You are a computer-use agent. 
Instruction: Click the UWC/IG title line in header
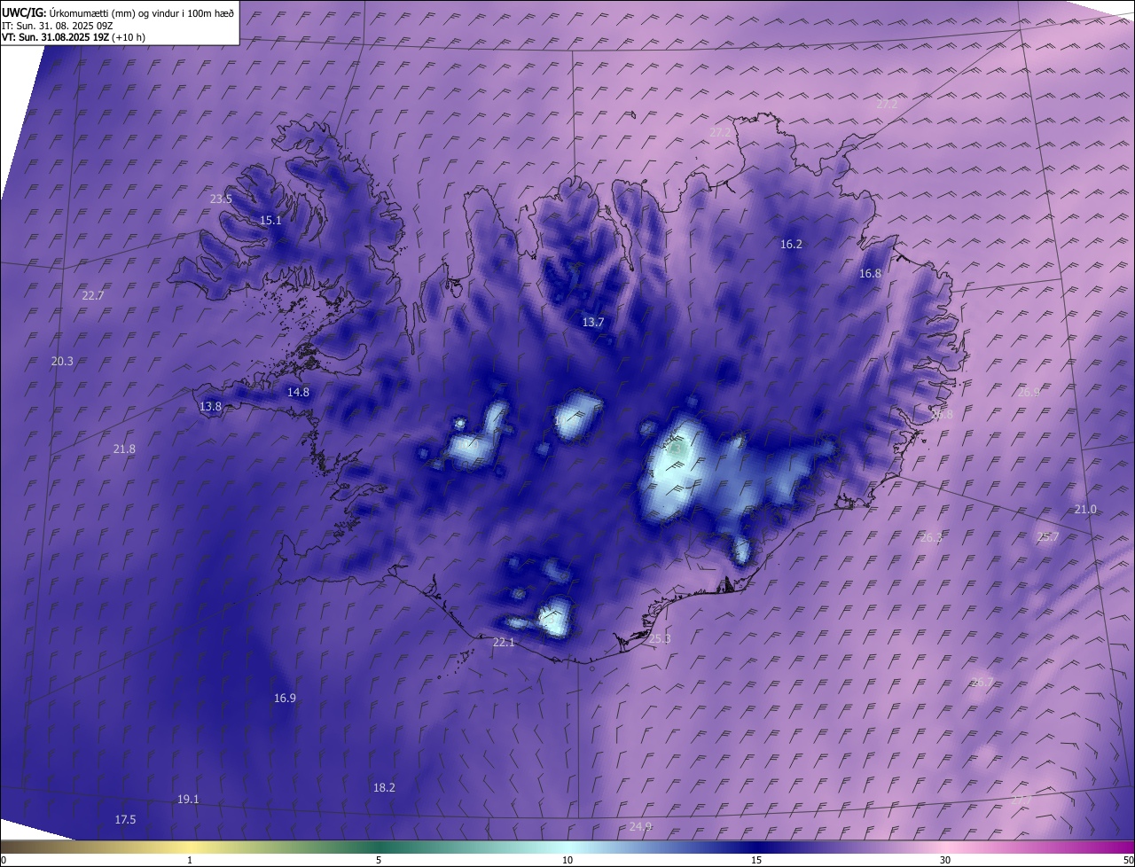[x=117, y=12]
